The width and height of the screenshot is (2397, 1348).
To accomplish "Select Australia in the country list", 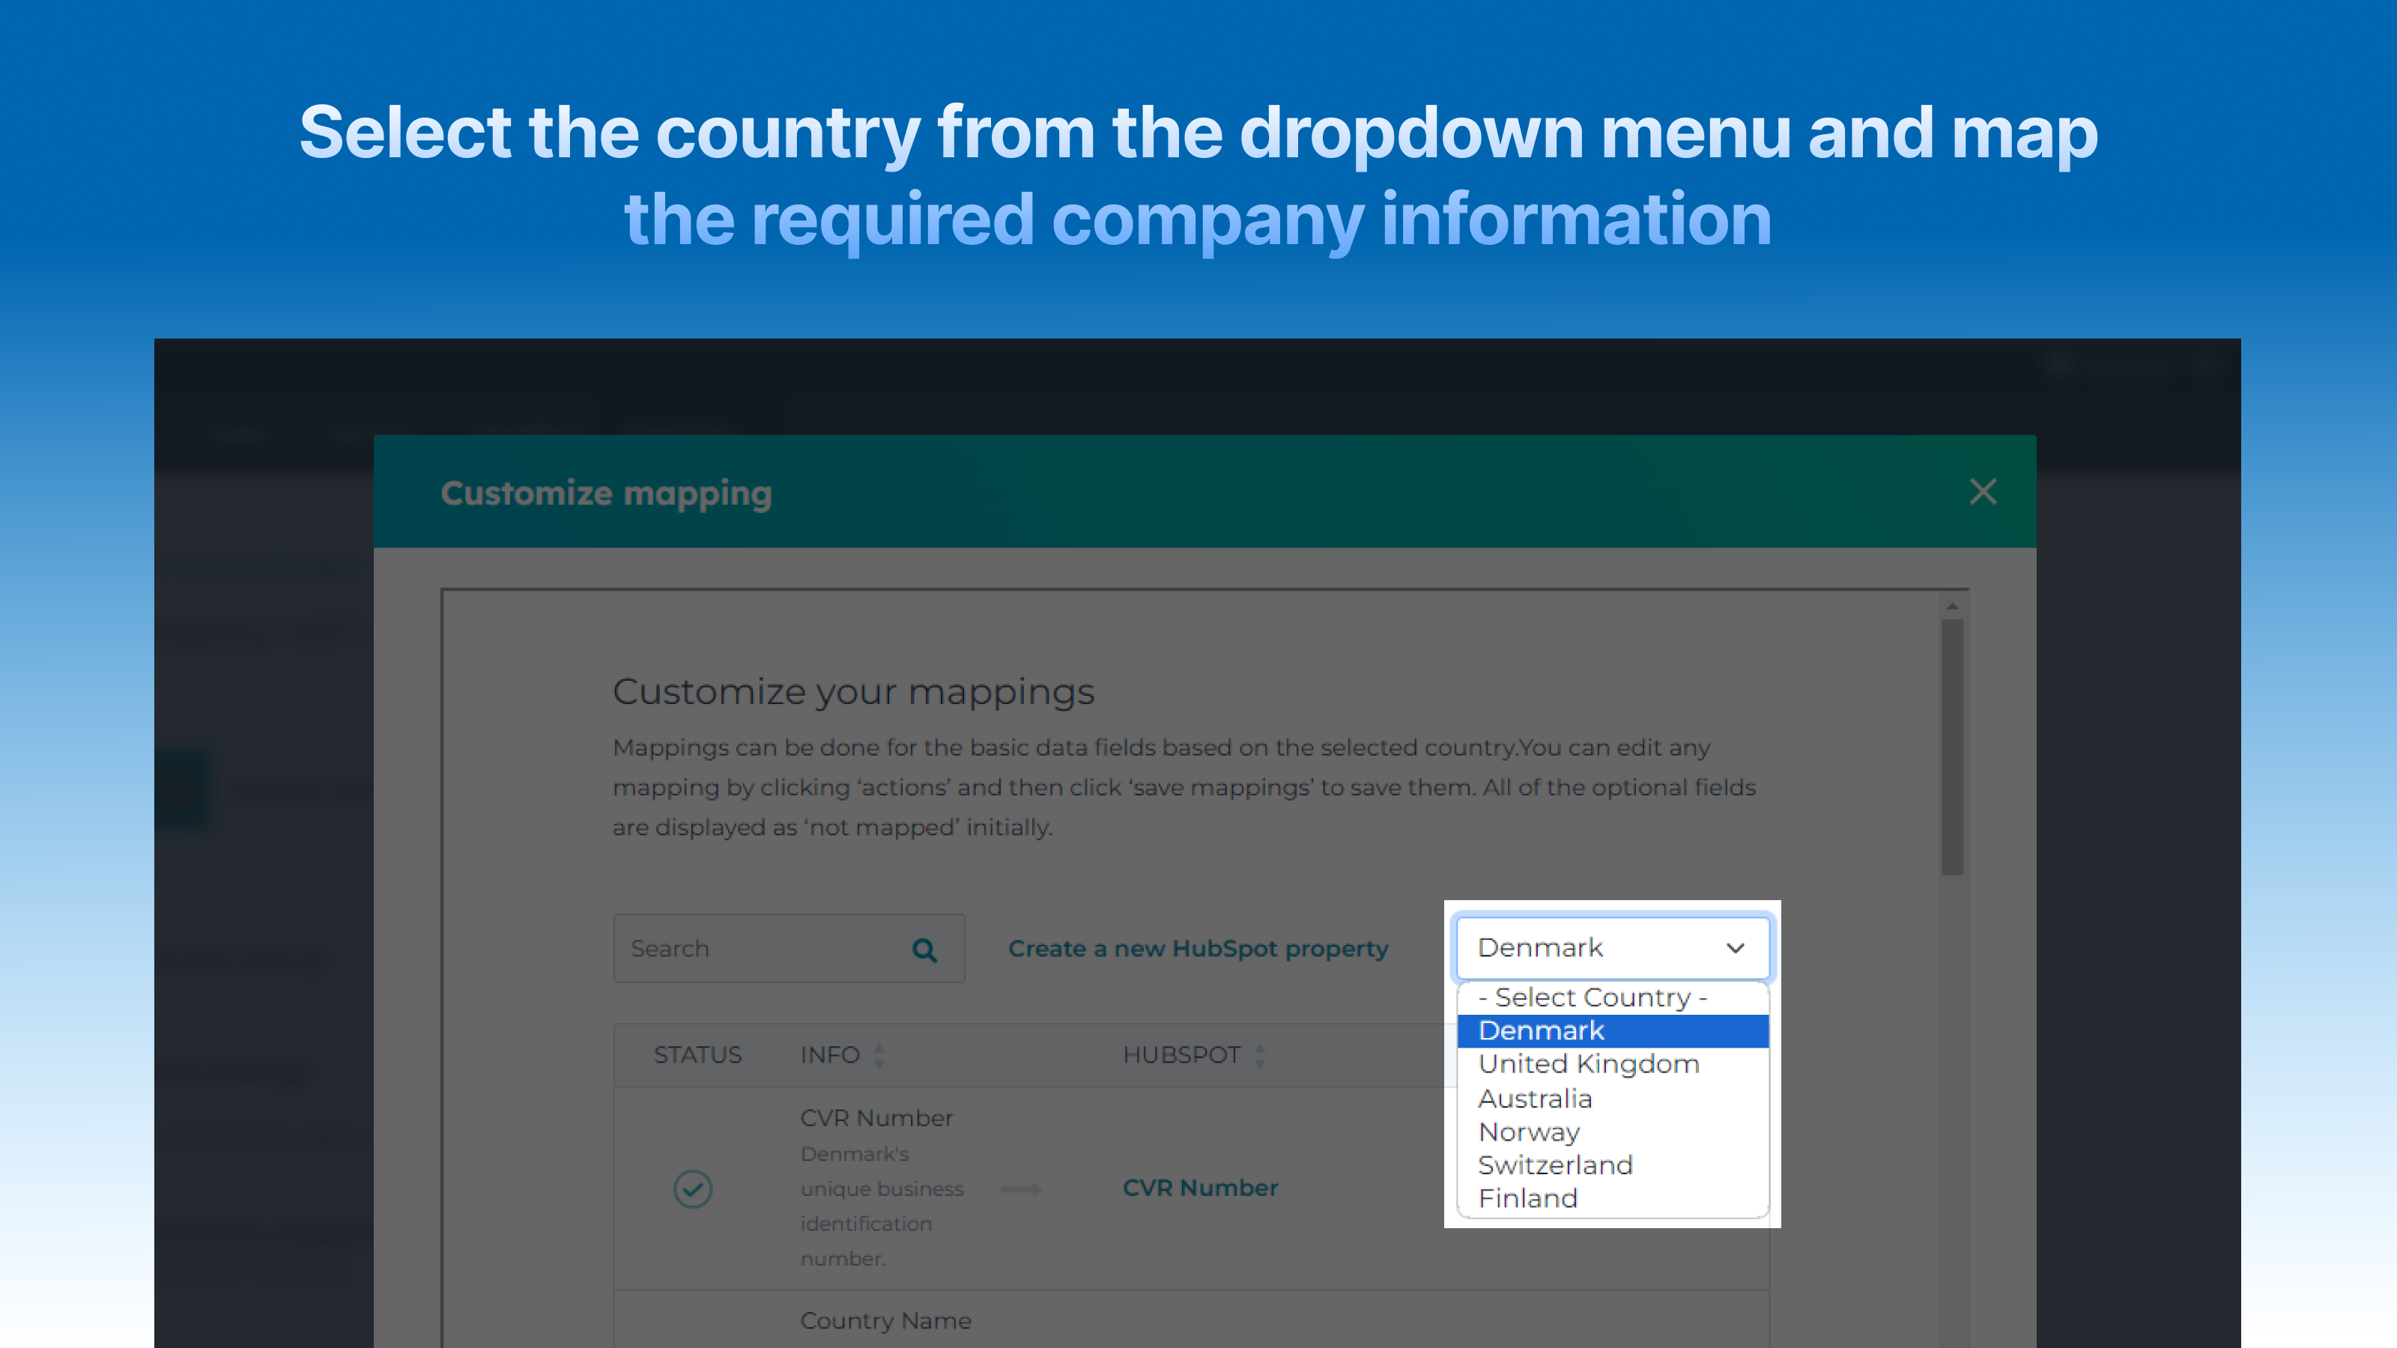I will pos(1612,1099).
